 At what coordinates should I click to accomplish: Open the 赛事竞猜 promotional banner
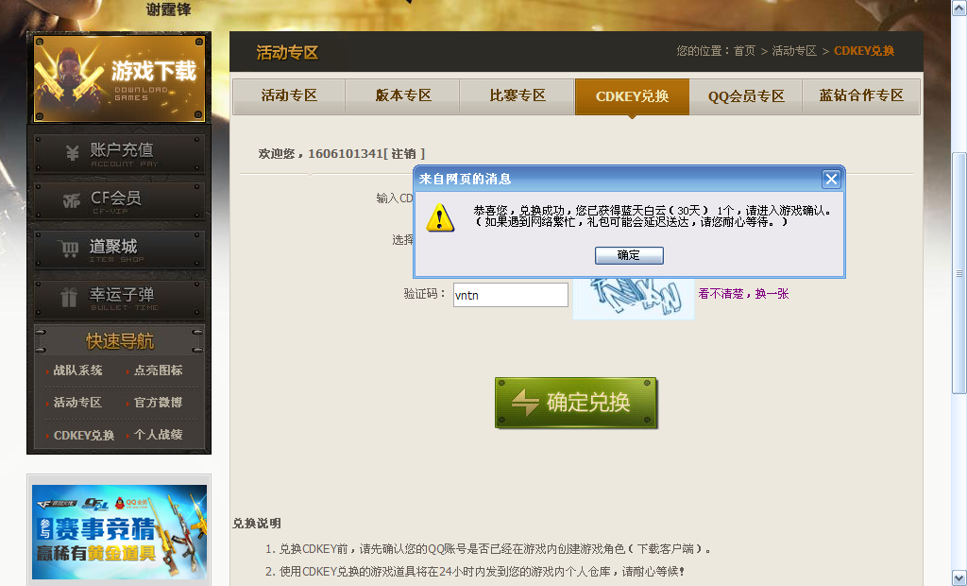pyautogui.click(x=119, y=532)
